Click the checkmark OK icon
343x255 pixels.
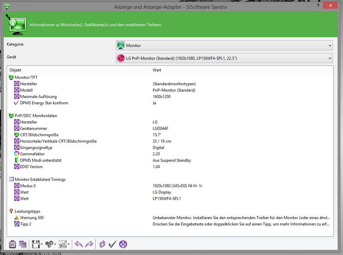point(112,244)
